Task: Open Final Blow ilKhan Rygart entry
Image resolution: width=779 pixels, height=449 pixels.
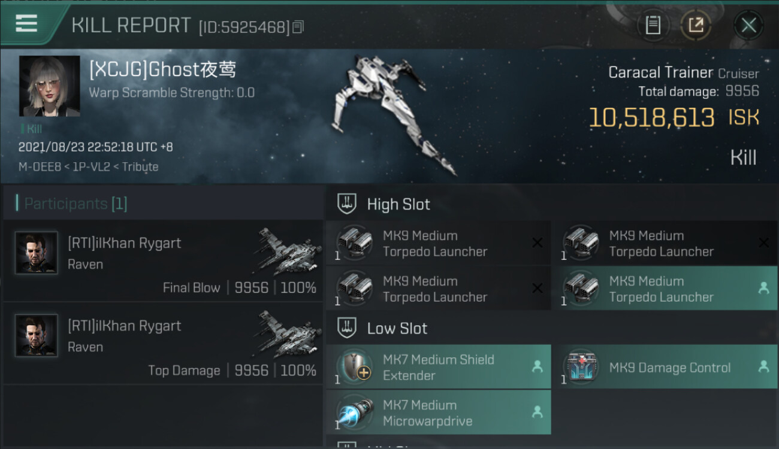Action: (163, 260)
